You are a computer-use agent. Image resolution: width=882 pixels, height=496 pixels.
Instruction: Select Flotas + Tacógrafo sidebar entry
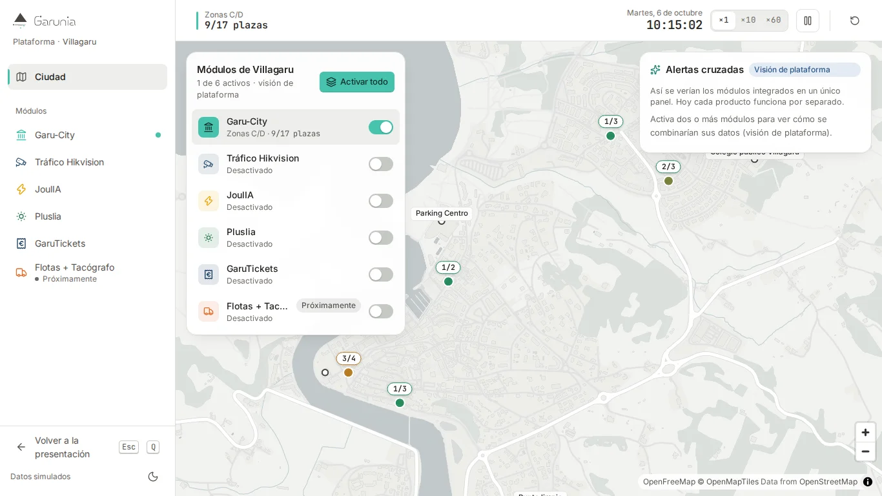coord(87,273)
